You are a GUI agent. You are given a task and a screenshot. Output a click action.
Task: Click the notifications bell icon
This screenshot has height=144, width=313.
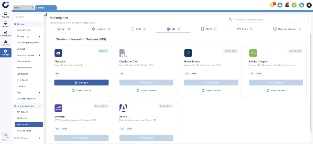click(287, 5)
